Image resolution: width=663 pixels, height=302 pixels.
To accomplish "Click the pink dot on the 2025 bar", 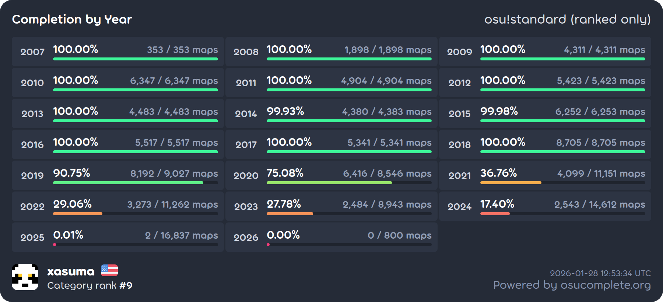I will 55,245.
